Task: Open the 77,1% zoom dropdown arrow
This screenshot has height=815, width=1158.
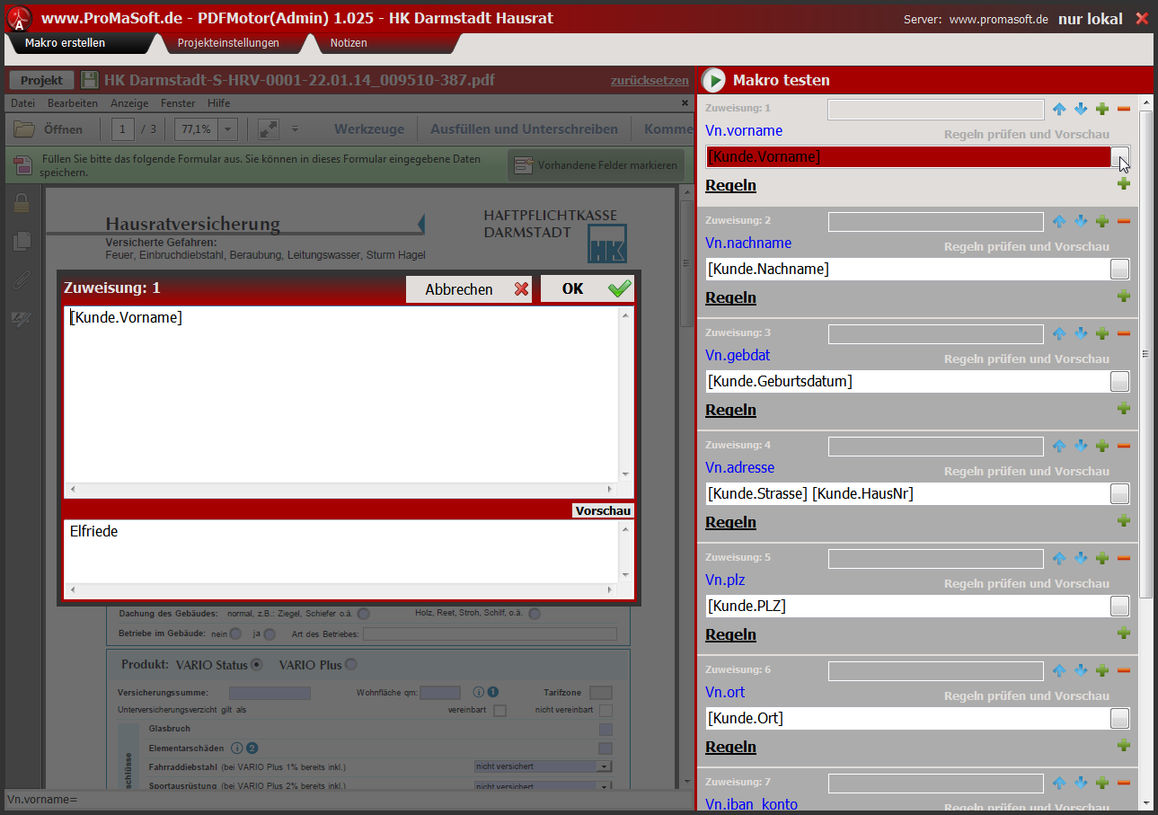Action: (x=227, y=129)
